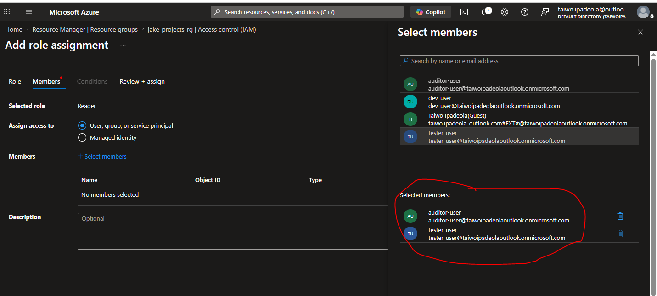Click into the Description text box
This screenshot has width=657, height=296.
[x=233, y=231]
